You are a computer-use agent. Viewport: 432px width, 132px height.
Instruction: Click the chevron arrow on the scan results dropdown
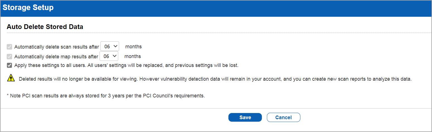pos(115,46)
